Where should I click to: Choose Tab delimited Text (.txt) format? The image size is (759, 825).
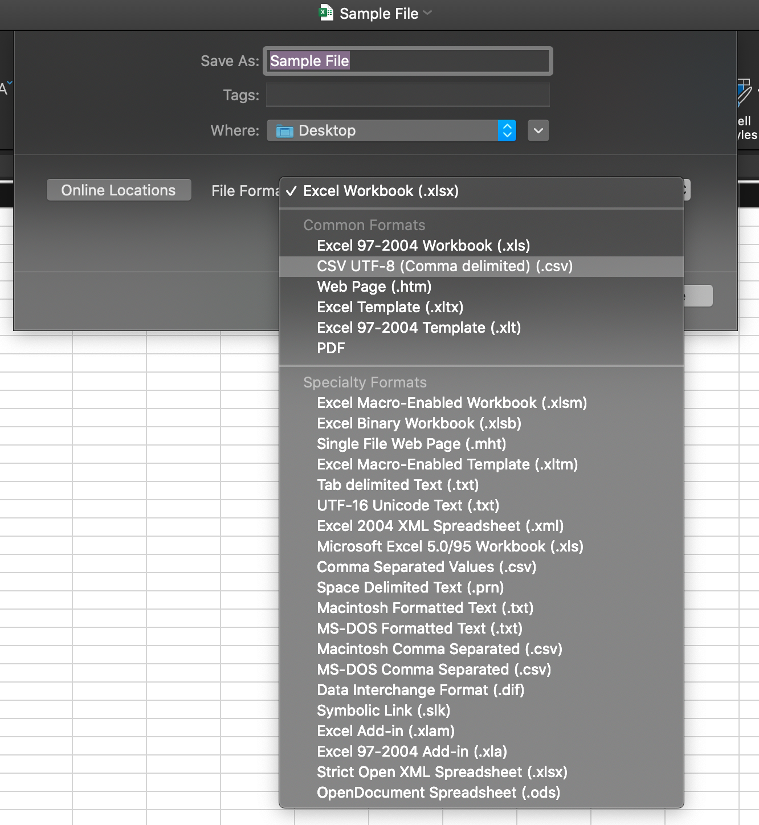tap(398, 485)
